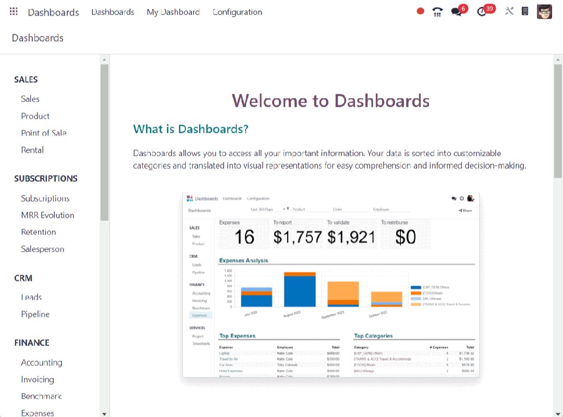Click the sidebar scrollbar up arrow
The height and width of the screenshot is (417, 563).
point(104,59)
